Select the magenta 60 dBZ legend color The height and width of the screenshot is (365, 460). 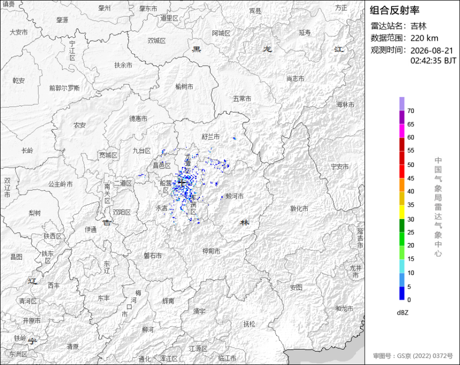402,131
